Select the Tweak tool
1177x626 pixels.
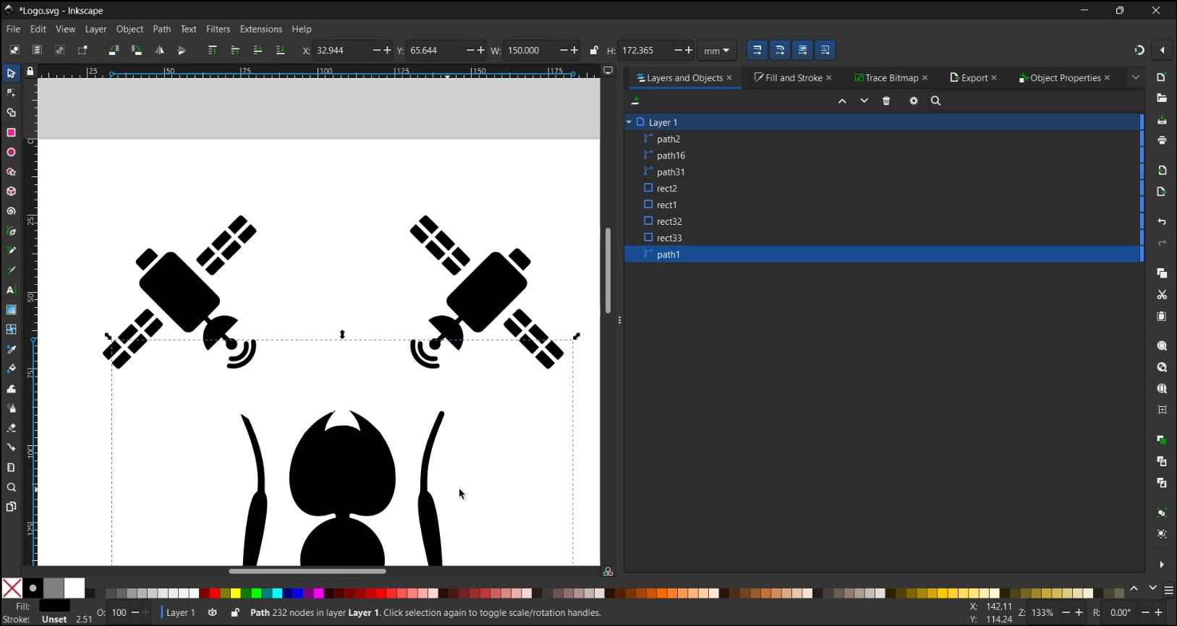click(11, 389)
